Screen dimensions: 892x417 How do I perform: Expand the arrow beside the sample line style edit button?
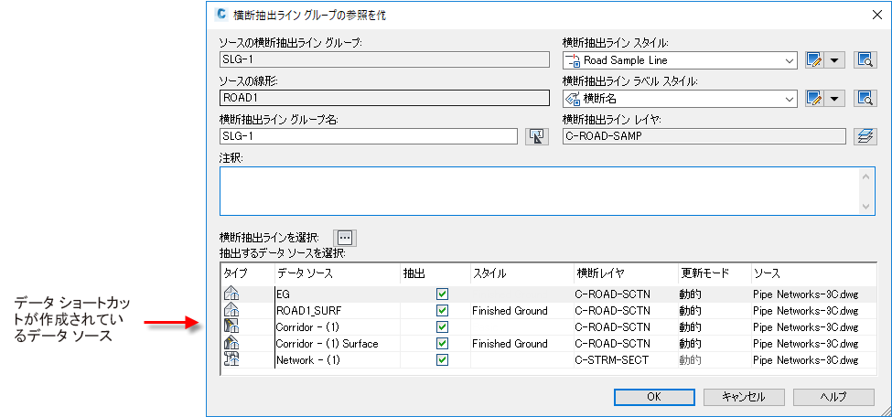click(834, 61)
